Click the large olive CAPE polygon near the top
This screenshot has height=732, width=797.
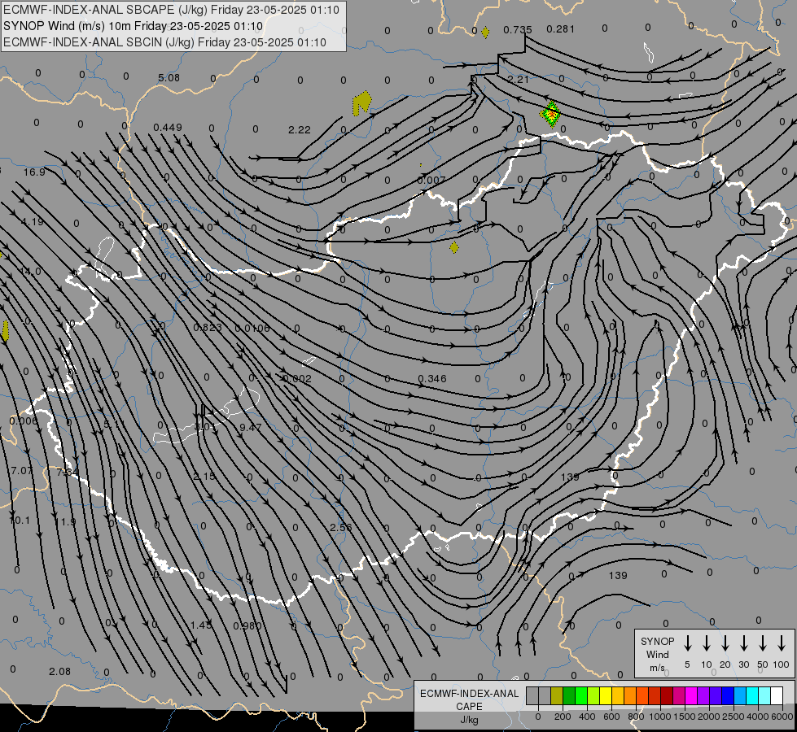361,102
